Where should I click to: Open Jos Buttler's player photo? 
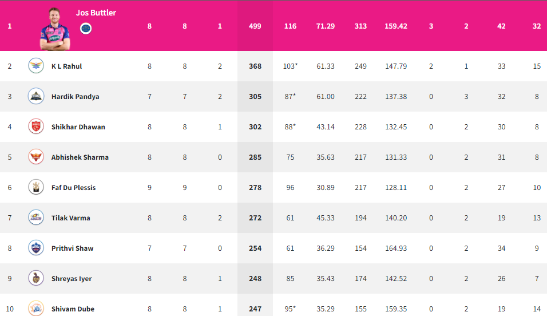tap(55, 29)
